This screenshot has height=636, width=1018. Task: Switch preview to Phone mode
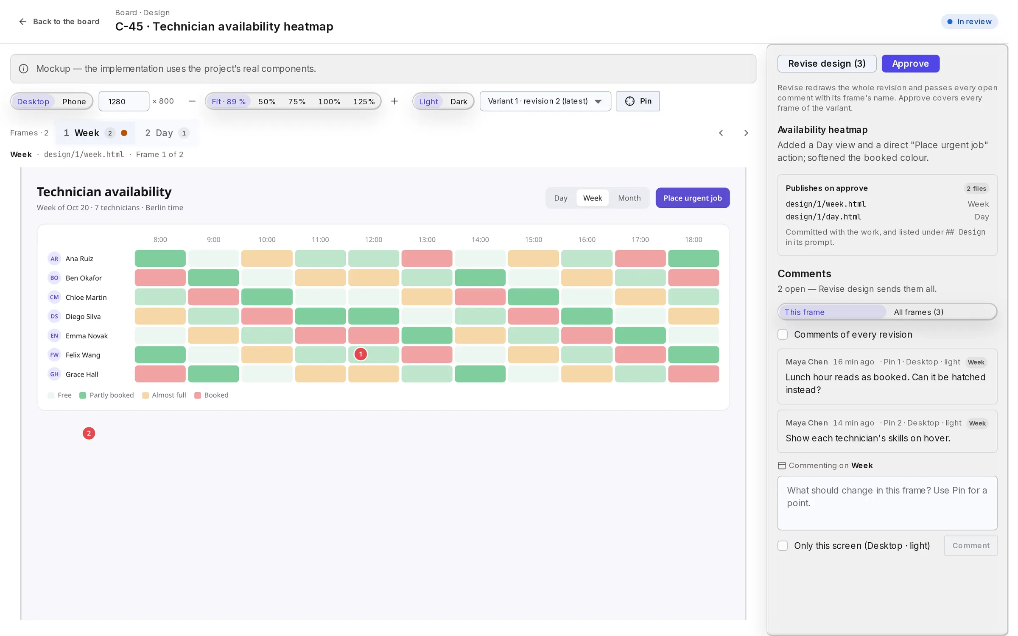point(74,101)
